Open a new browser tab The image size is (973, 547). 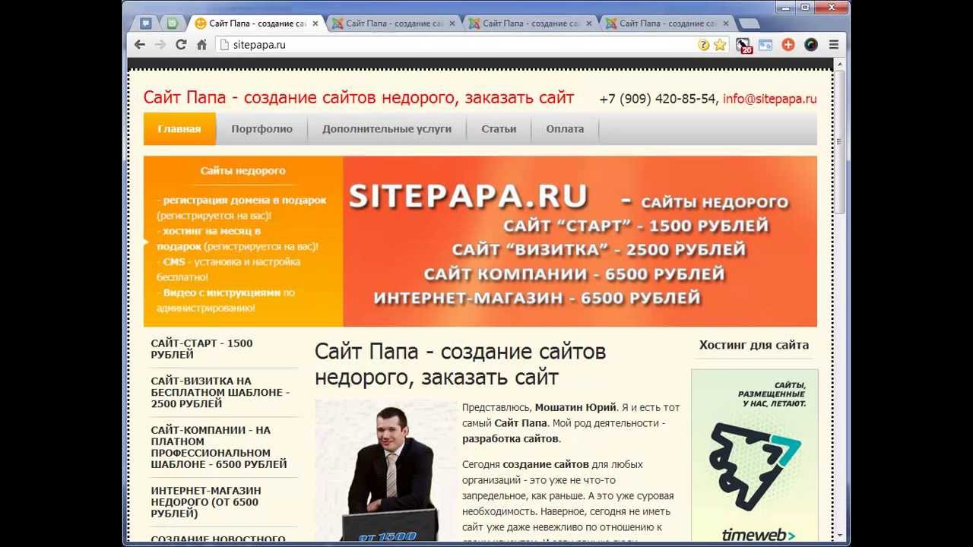[749, 24]
